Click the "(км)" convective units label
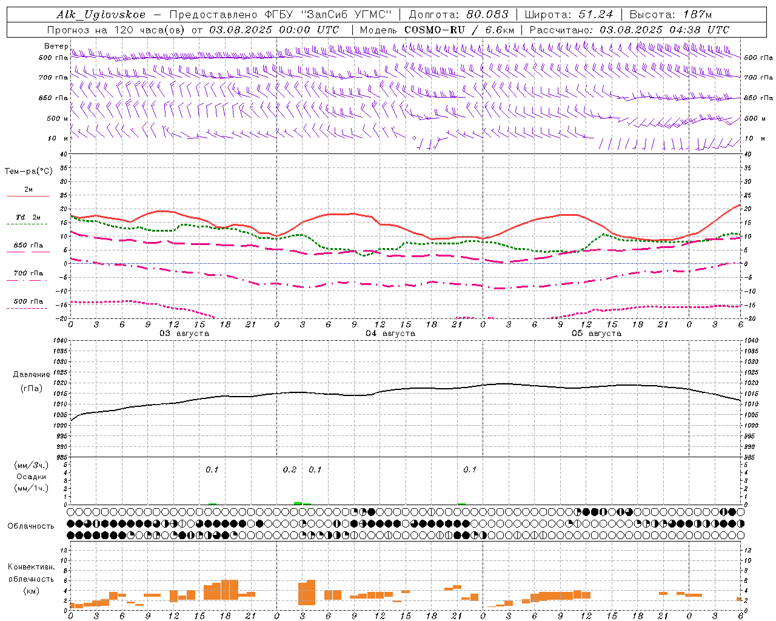The height and width of the screenshot is (621, 776). pos(32,591)
